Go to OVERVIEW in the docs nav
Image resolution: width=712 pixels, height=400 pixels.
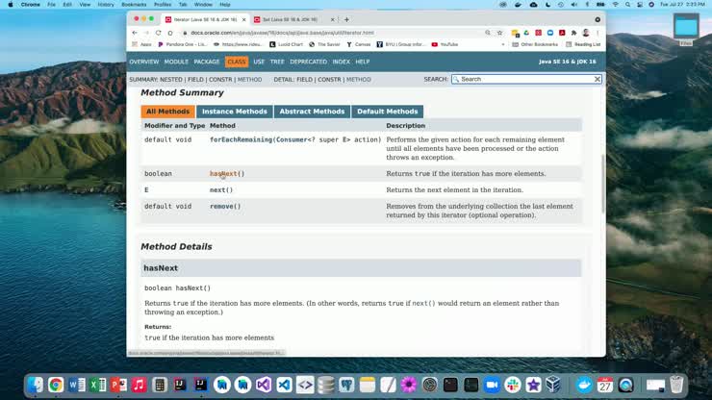pos(144,62)
